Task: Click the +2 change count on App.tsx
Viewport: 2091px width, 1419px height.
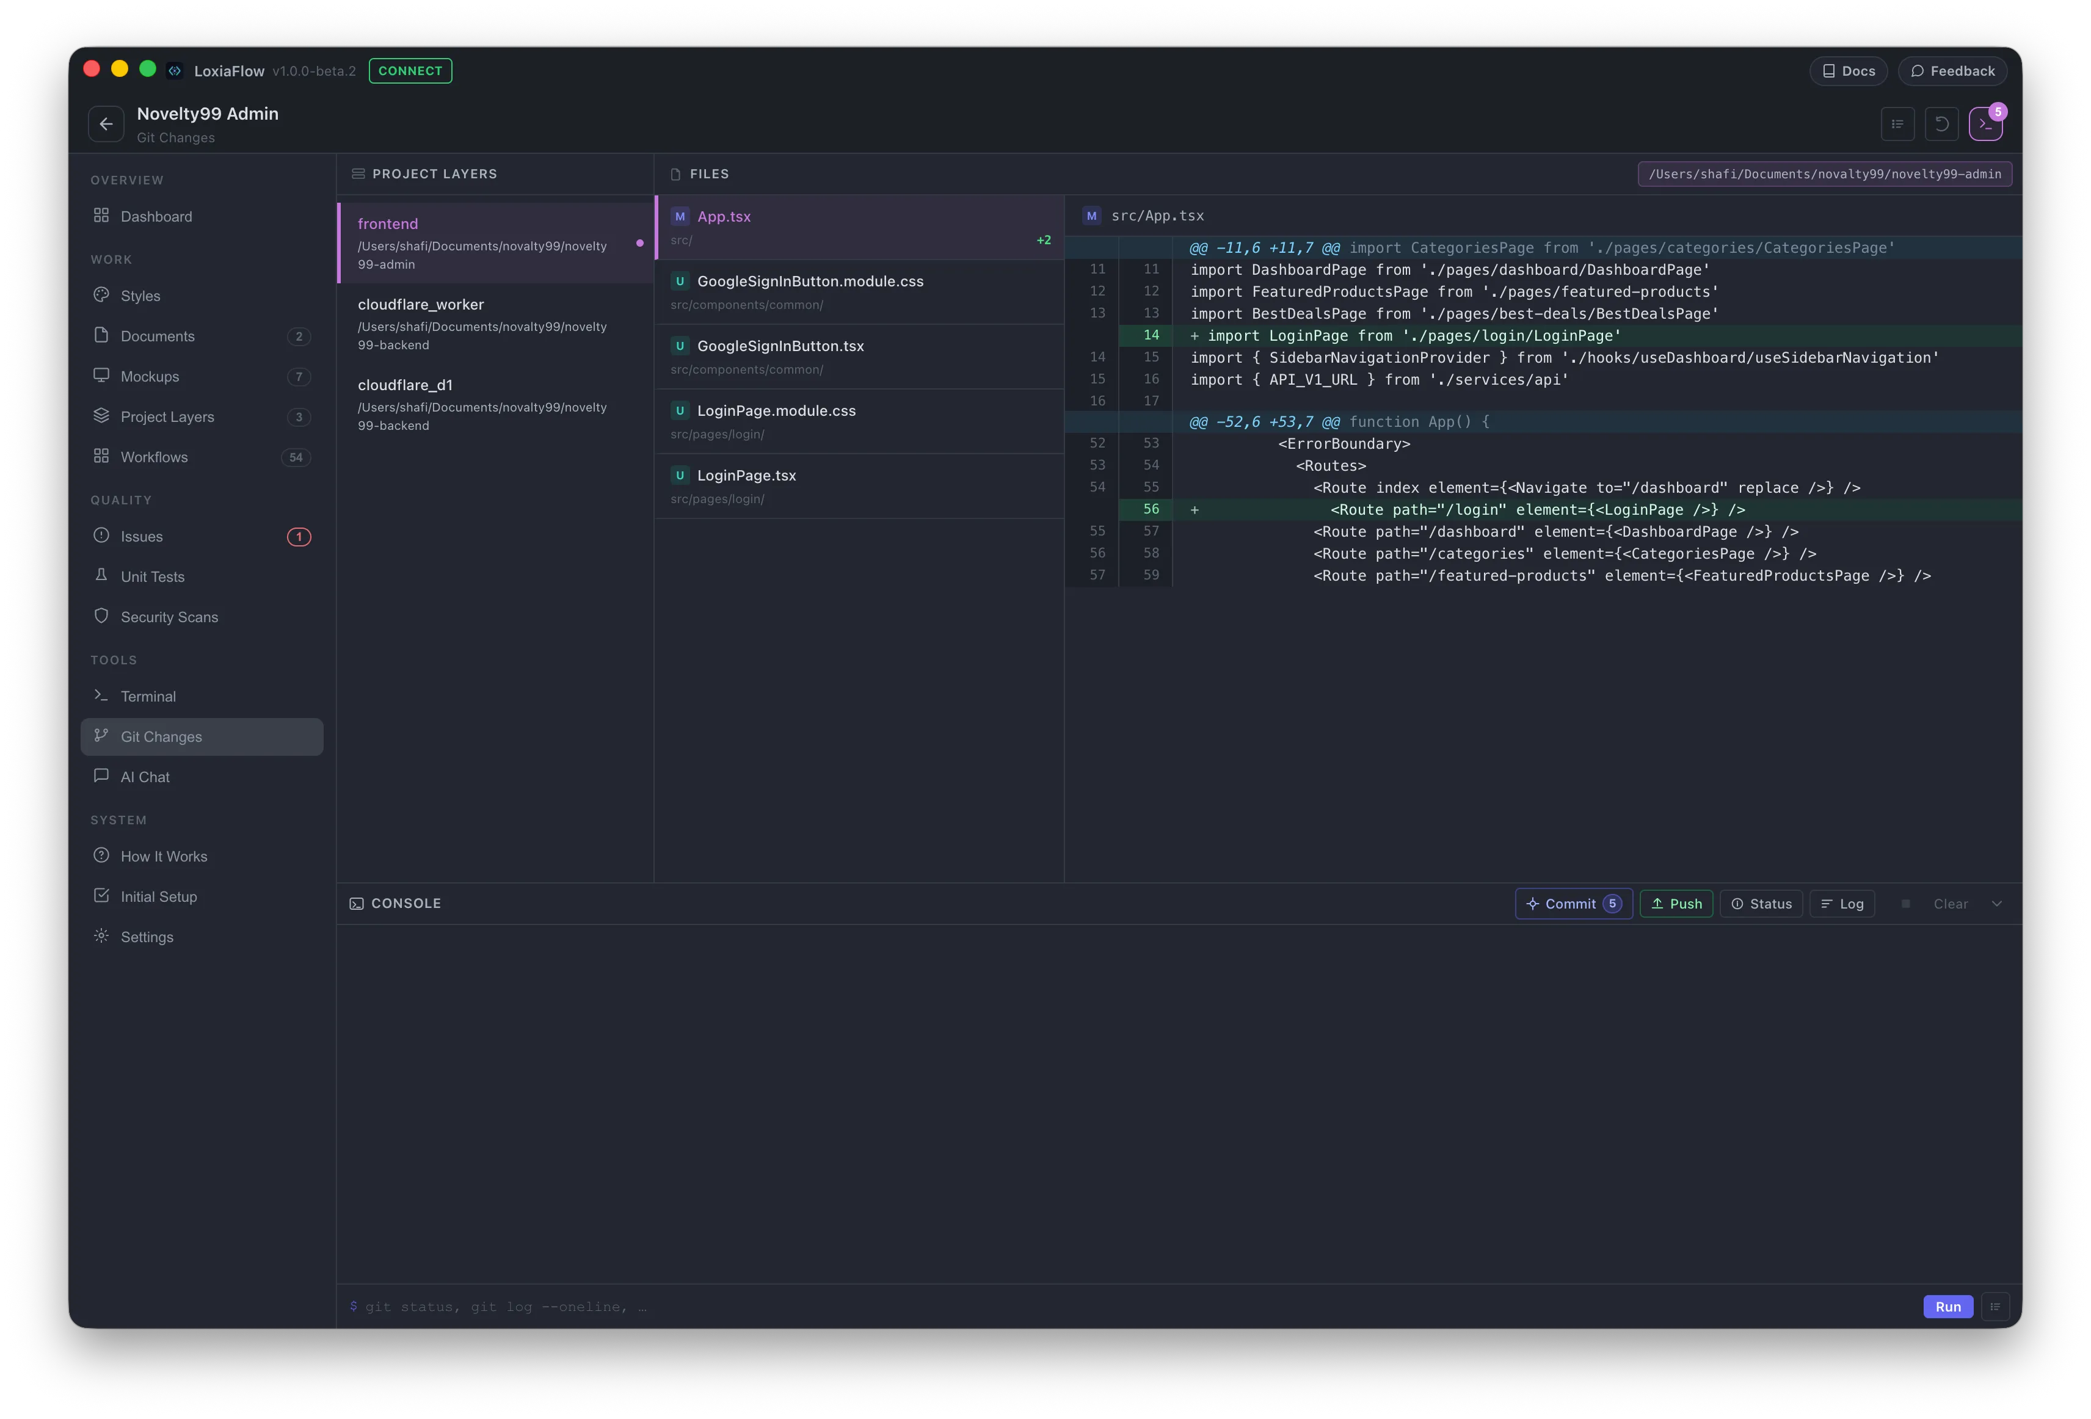Action: point(1044,240)
